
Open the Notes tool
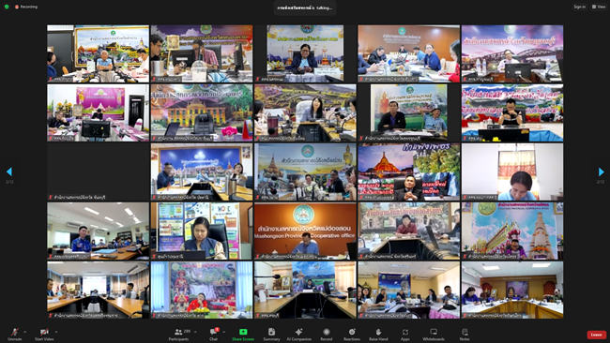(465, 334)
